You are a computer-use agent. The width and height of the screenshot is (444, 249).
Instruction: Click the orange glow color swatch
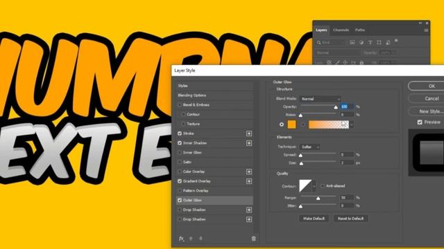click(x=291, y=124)
